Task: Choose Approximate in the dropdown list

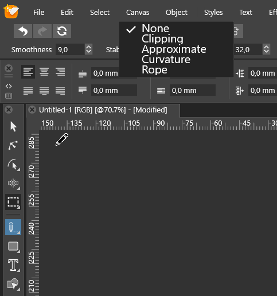Action: point(176,49)
